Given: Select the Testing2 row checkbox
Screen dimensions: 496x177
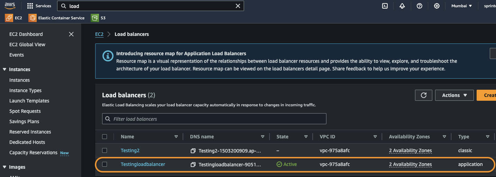Looking at the screenshot, I should click(105, 150).
